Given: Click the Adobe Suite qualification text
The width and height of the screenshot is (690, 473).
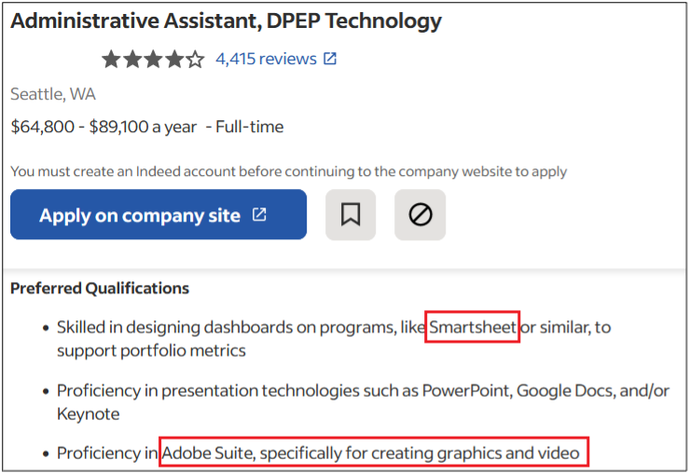Looking at the screenshot, I should 370,453.
